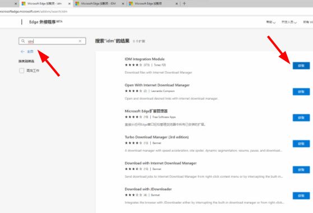Close the active idm search tab
Screen dimensions: 313x213
coord(69,3)
